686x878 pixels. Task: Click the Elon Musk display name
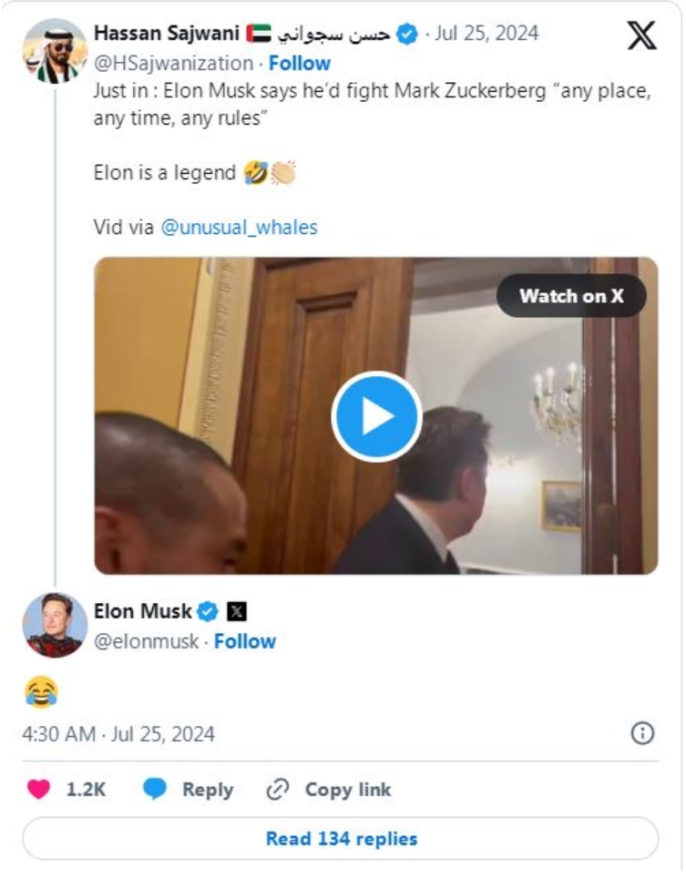coord(143,611)
